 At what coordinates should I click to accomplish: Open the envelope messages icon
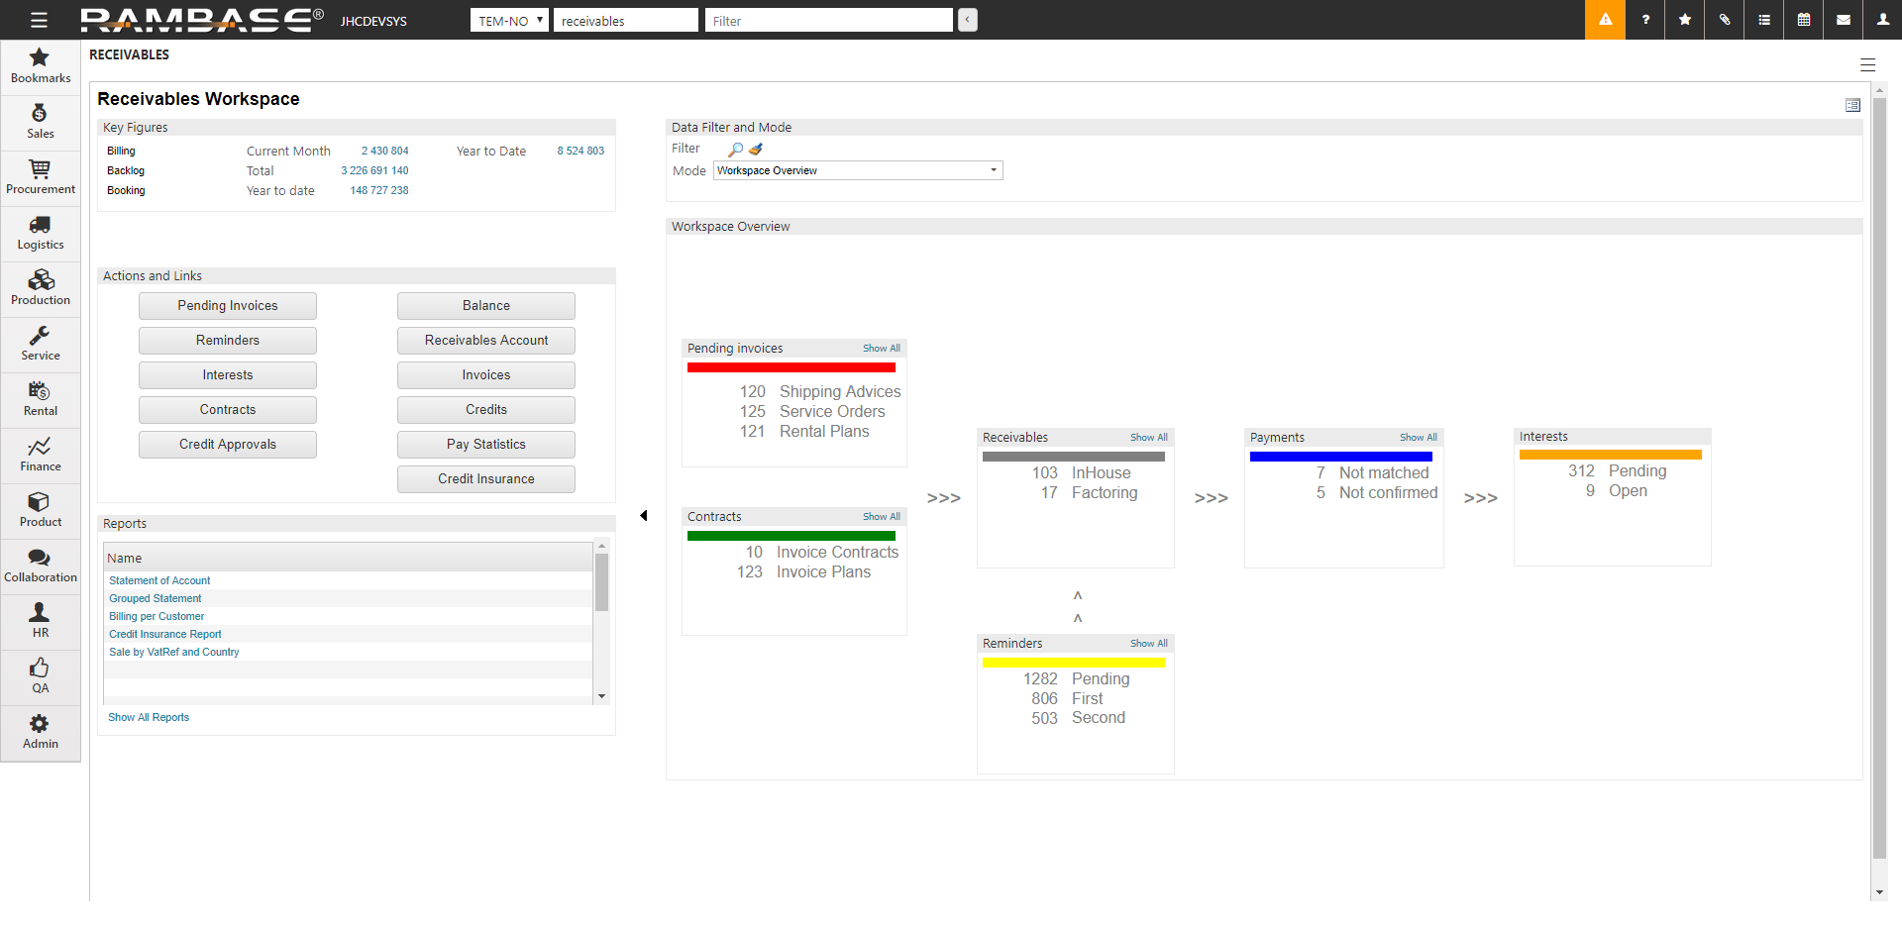[x=1844, y=20]
